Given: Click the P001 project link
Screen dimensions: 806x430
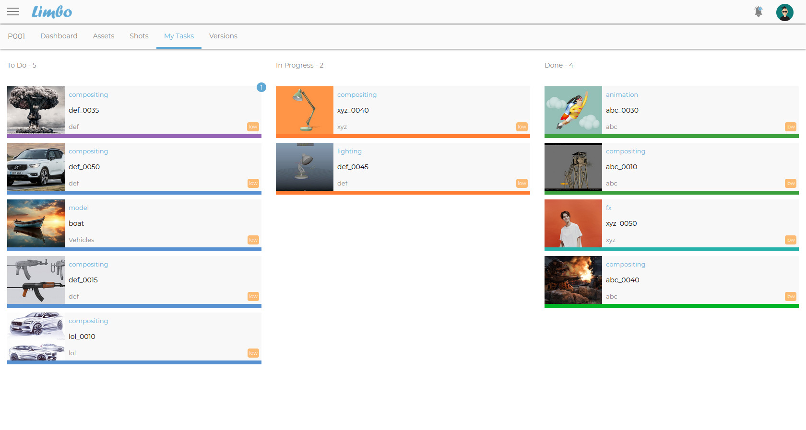Looking at the screenshot, I should click(16, 36).
